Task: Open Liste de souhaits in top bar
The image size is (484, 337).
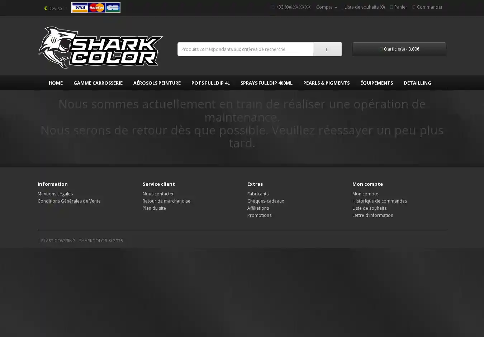Action: coord(364,7)
